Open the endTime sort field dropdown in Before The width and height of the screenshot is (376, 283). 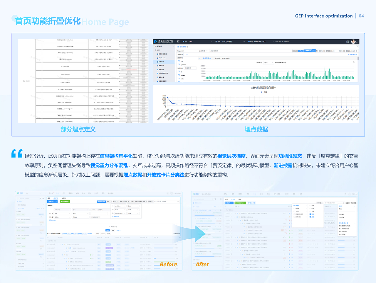point(120,206)
